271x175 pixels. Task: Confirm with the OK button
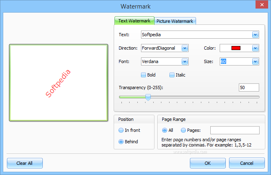[207, 163]
